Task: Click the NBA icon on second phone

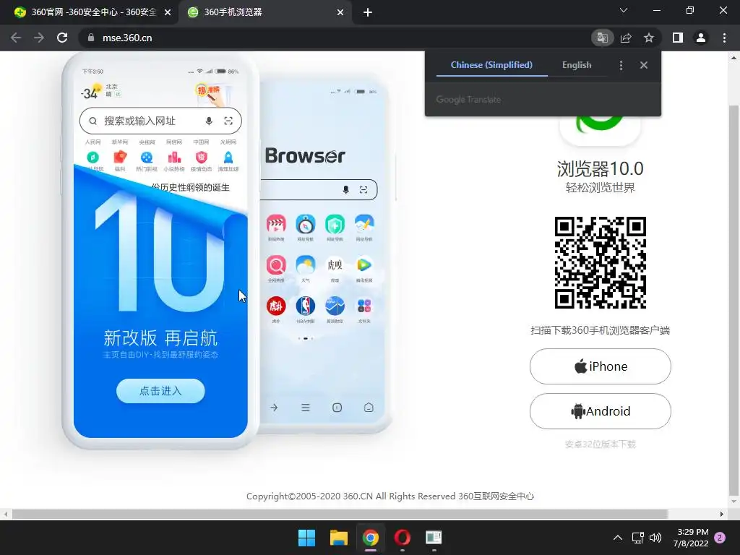Action: 306,306
